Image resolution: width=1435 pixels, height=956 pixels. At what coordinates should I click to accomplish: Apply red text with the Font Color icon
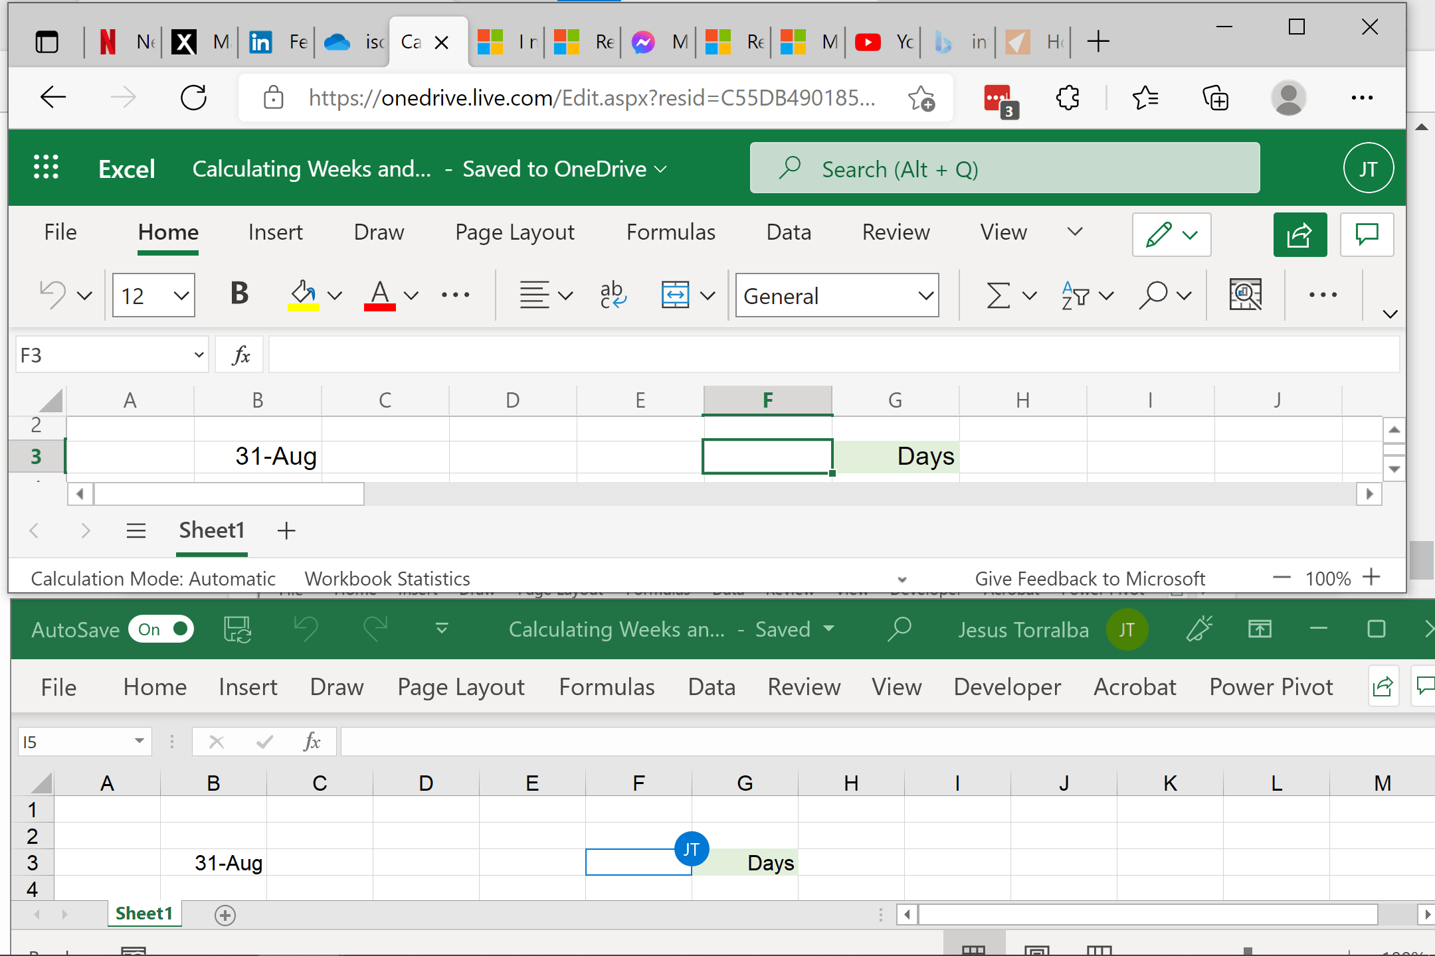[379, 295]
